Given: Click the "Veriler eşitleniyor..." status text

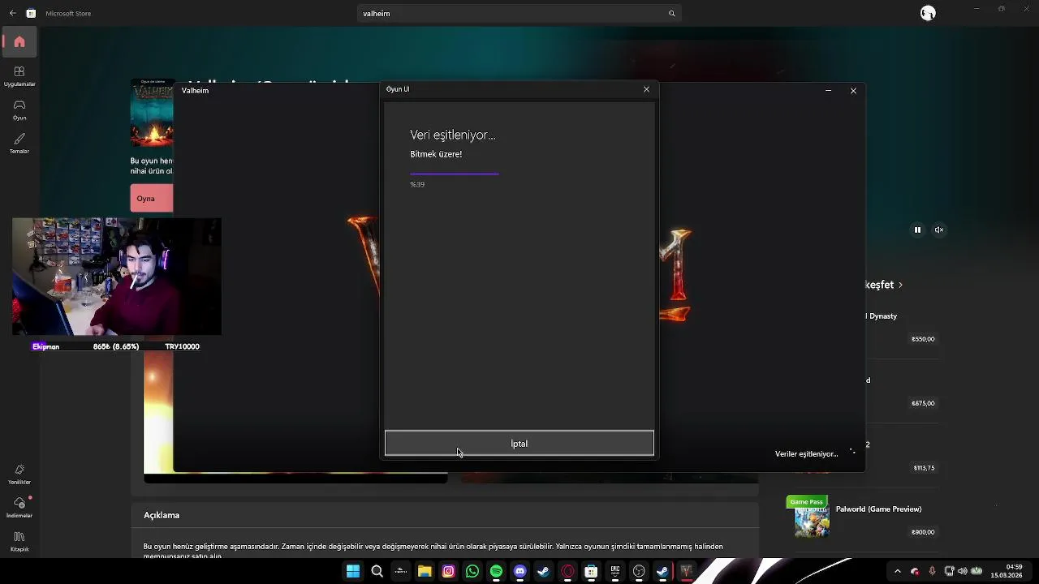Looking at the screenshot, I should 806,454.
